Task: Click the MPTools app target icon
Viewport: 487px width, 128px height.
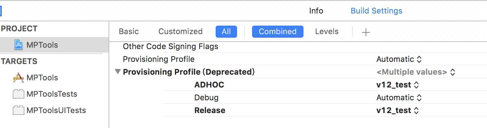Action: click(x=18, y=78)
